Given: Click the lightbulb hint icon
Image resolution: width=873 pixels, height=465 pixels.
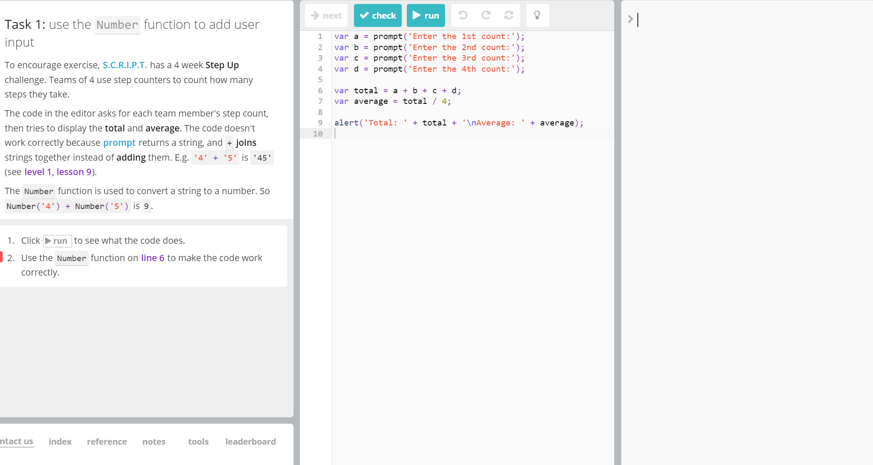Looking at the screenshot, I should click(537, 16).
